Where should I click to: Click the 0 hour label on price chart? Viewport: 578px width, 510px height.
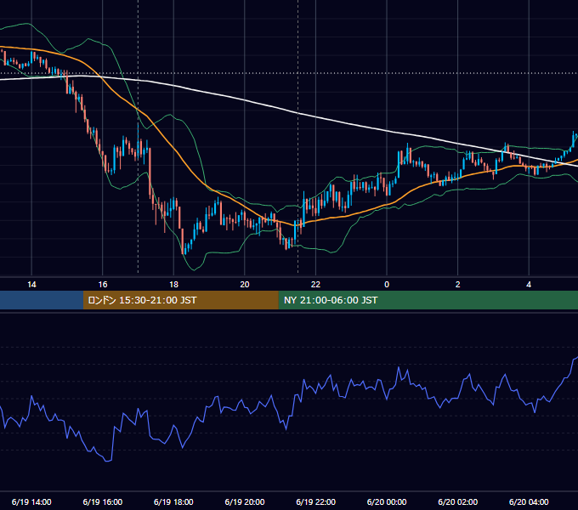(x=387, y=285)
